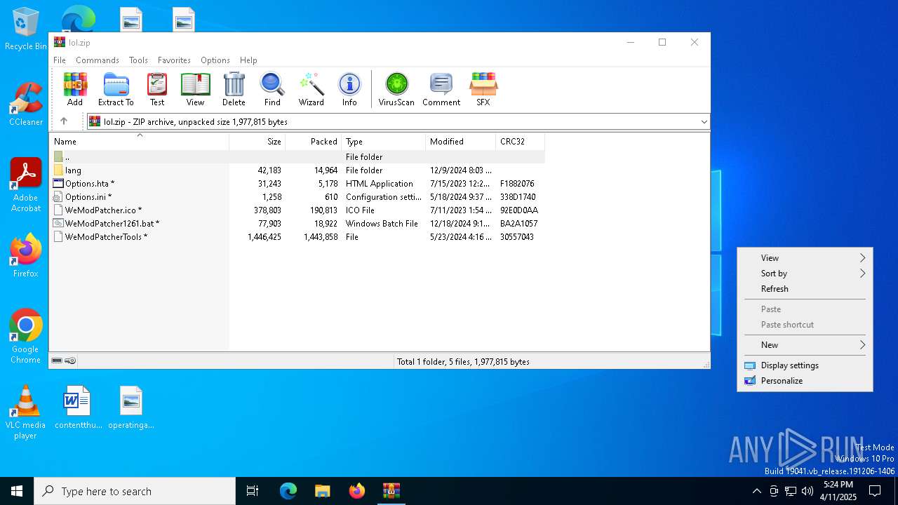Screen dimensions: 898x505
Task: Click the disk drive icon in status bar
Action: pos(57,361)
